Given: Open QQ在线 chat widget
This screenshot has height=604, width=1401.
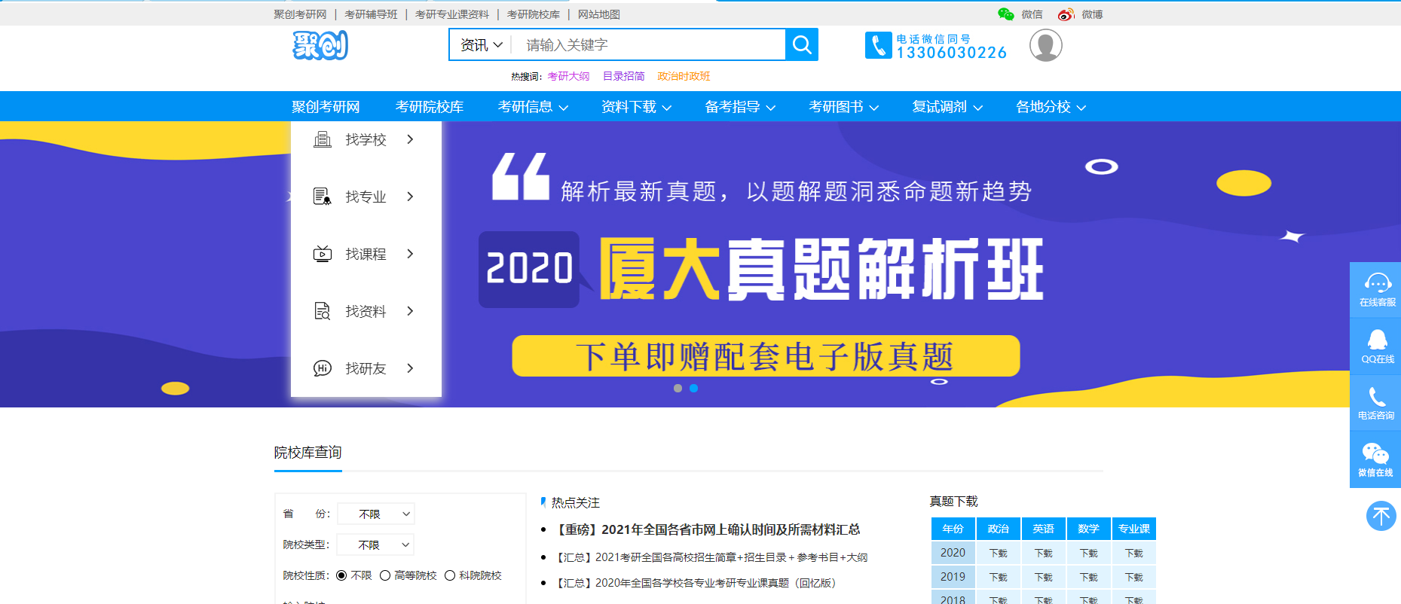Looking at the screenshot, I should click(x=1376, y=346).
